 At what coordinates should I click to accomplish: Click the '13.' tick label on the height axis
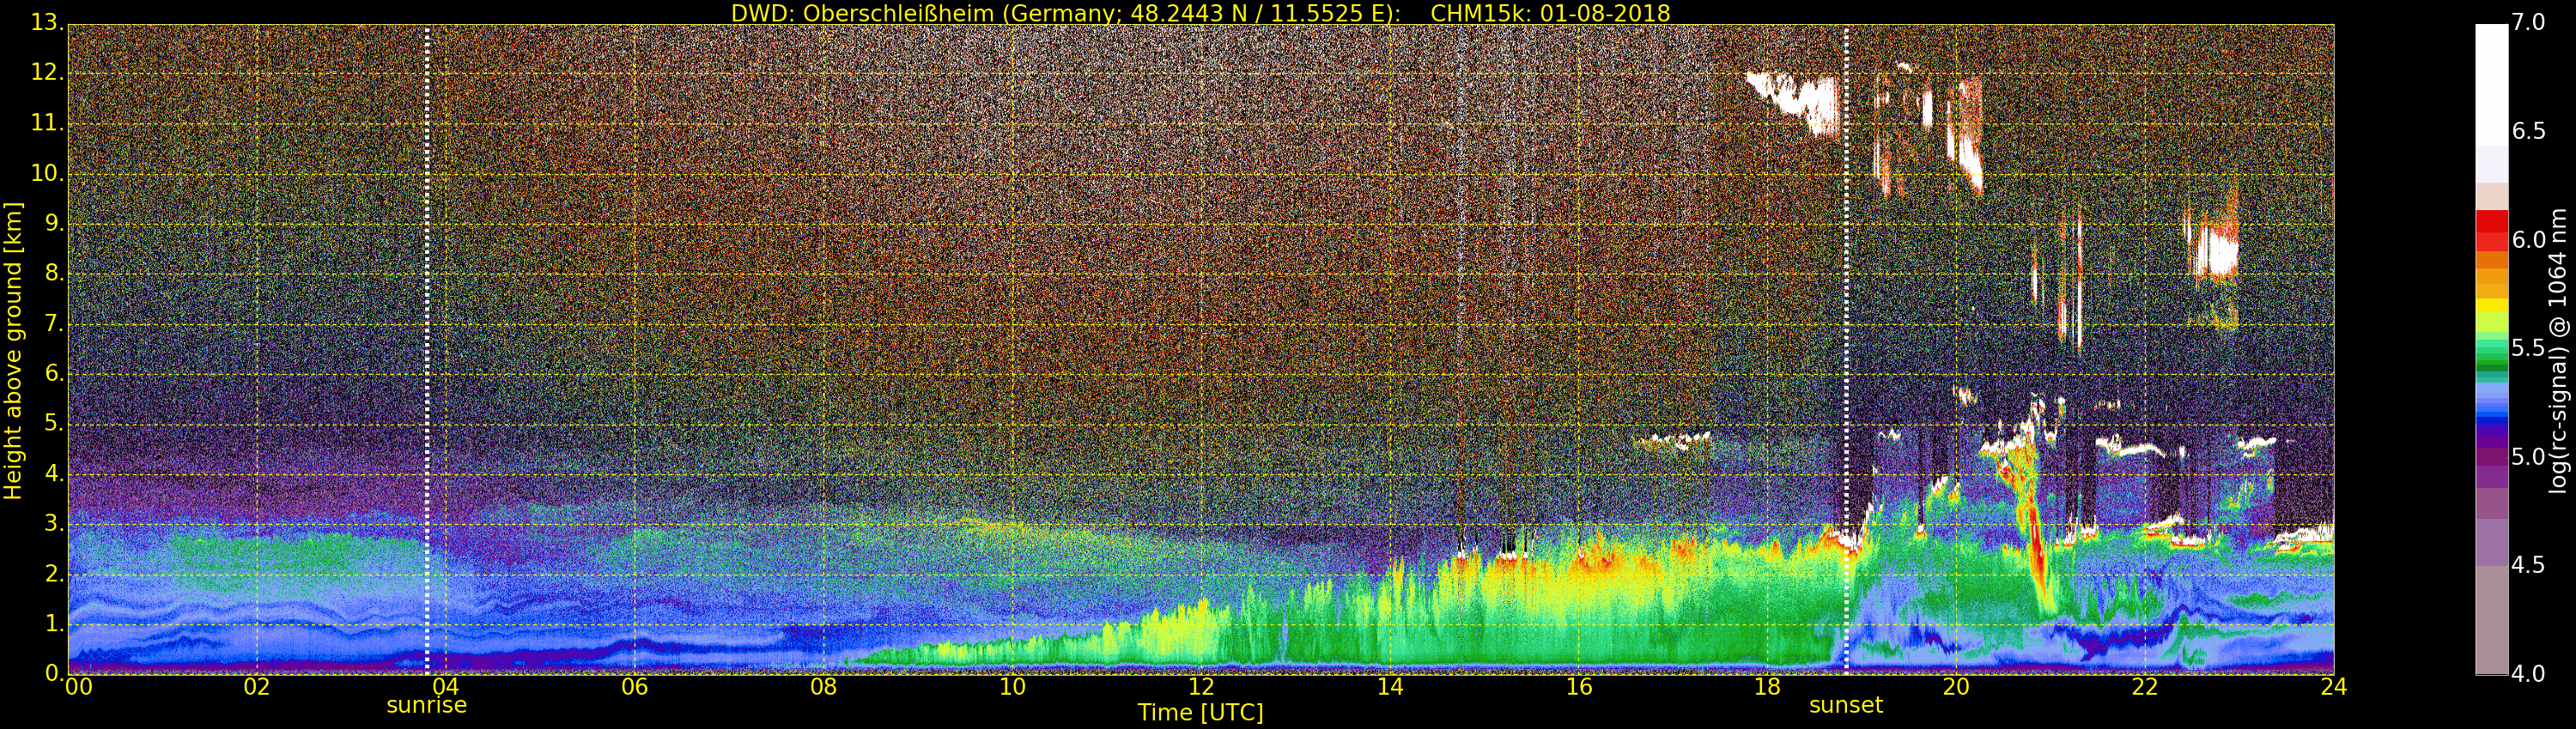pos(47,24)
